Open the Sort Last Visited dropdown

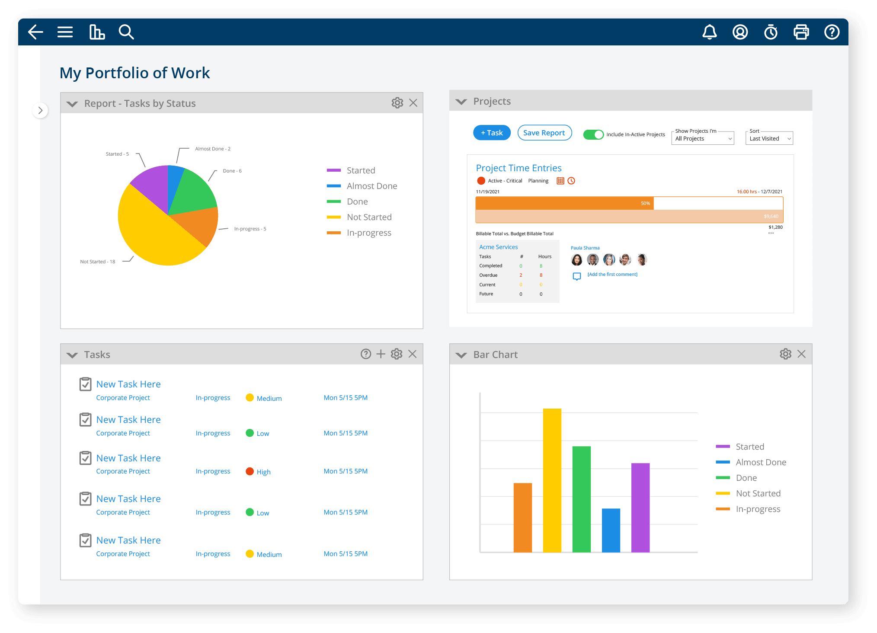click(x=769, y=138)
